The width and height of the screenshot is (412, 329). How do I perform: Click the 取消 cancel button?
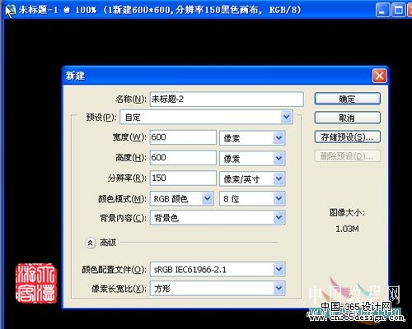point(348,118)
